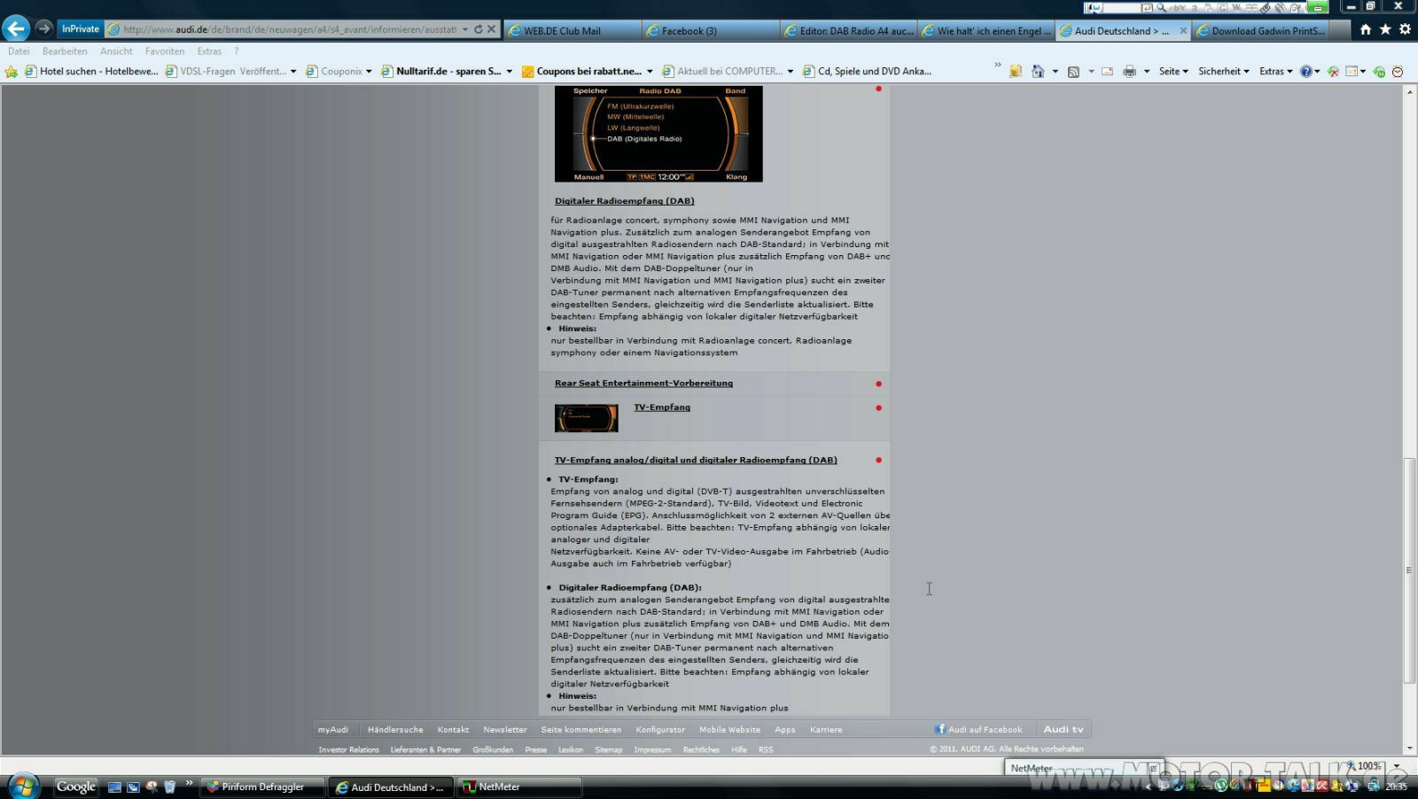
Task: Open Audi tv footer button
Action: 1063,730
